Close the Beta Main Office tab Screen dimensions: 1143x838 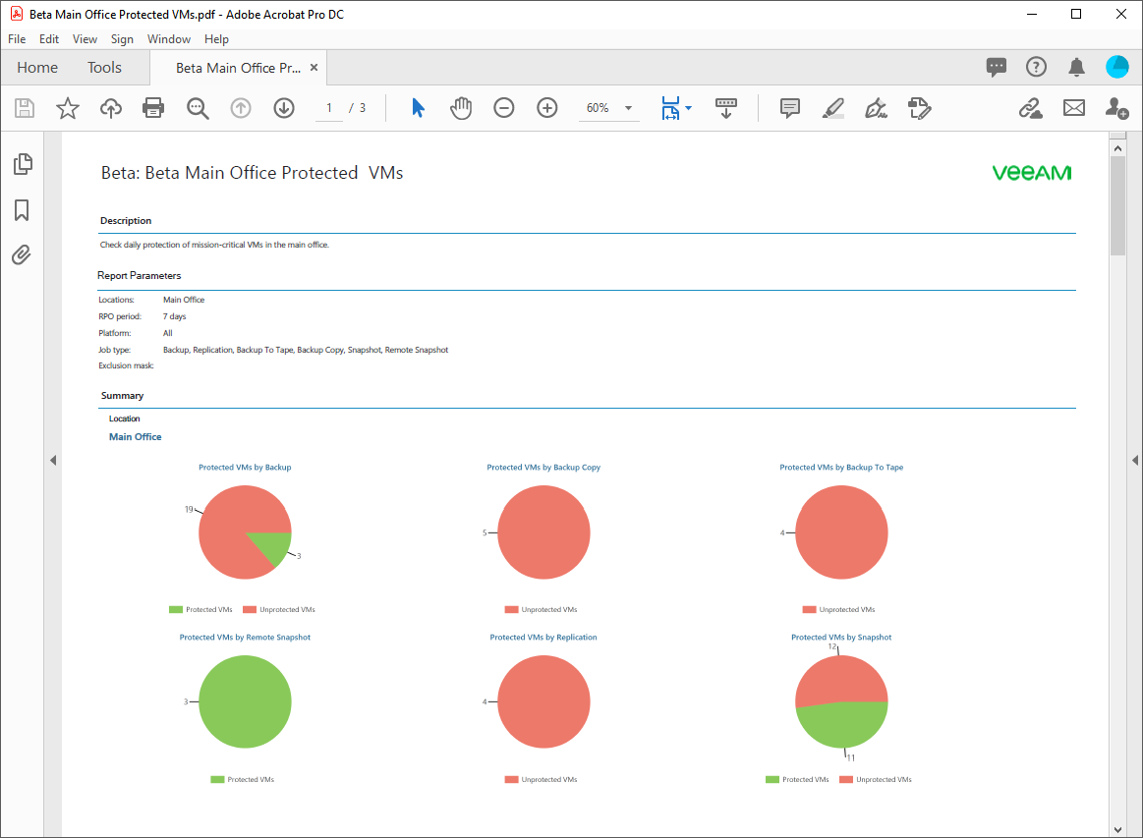tap(314, 68)
